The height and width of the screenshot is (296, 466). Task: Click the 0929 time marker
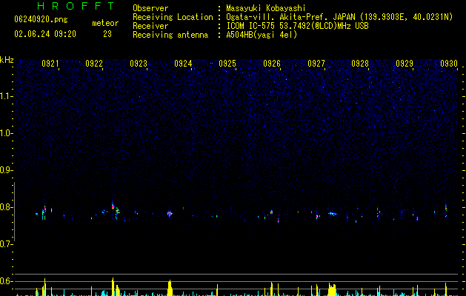pos(405,64)
